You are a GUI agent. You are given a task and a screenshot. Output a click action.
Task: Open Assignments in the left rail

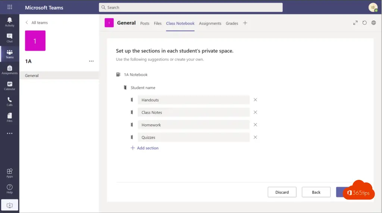[9, 70]
